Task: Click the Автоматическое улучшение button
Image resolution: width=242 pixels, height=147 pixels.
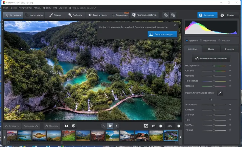Action: [211, 58]
